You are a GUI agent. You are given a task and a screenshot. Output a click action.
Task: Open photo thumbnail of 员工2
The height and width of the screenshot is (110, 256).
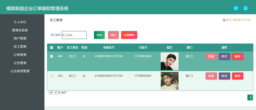170,61
